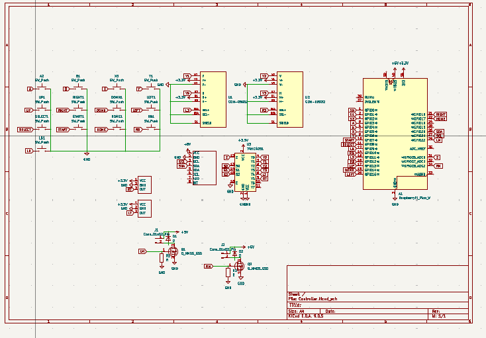Click the Z label at Pico ADC0 pin
Screen dimensions: 486x338
[x=437, y=157]
